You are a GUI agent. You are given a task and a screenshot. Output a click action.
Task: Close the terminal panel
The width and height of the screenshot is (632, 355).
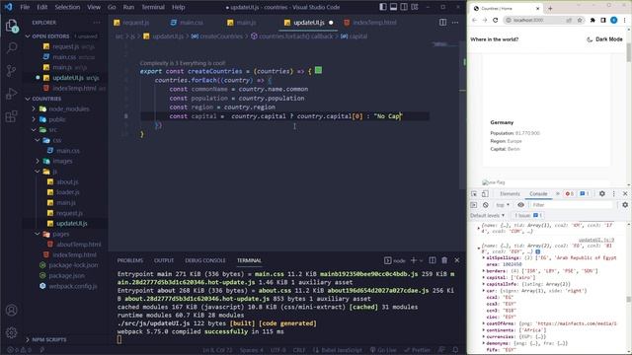coord(456,260)
